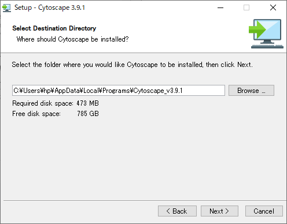Viewport: 287px width, 224px height.
Task: Click the computer with green arrow icon
Action: point(266,33)
